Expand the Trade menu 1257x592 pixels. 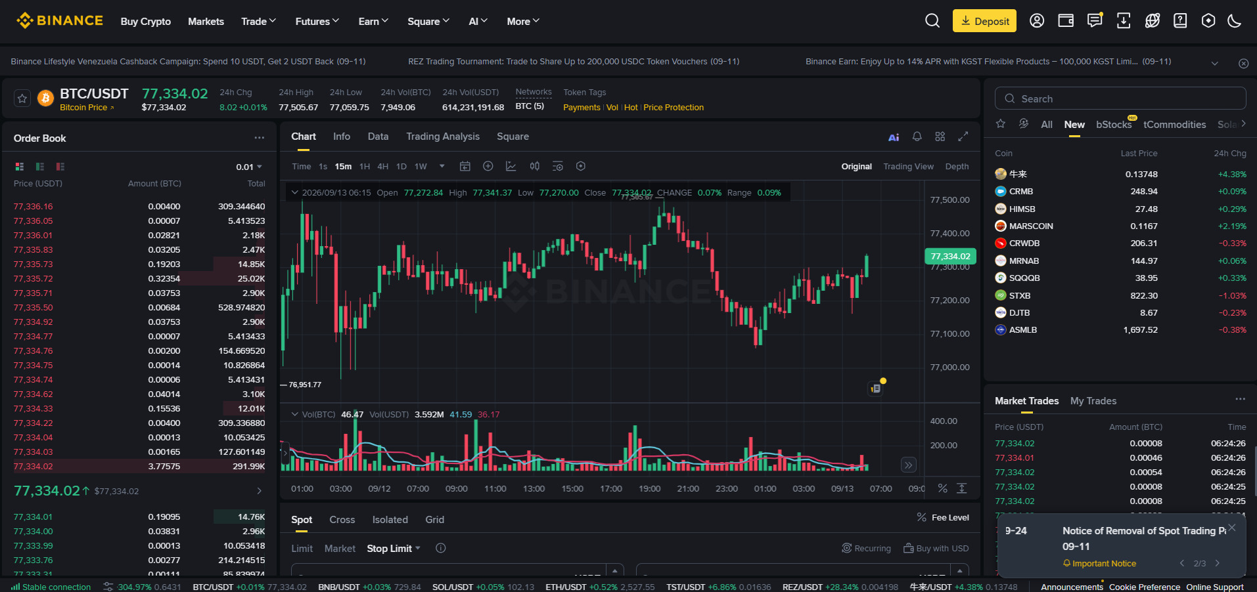pos(258,21)
